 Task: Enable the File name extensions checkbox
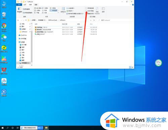pos(86,11)
